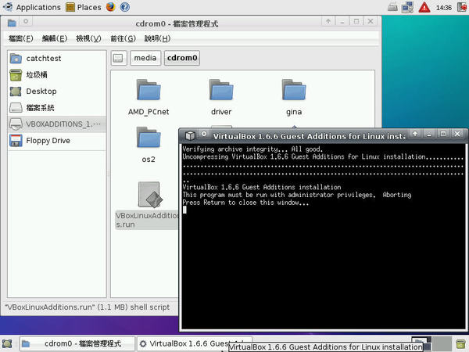
Task: Click the red warning triangle tray icon
Action: pos(424,7)
